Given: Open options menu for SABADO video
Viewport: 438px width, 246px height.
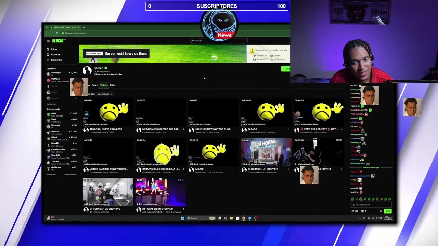Looking at the screenshot, I should tap(289, 129).
